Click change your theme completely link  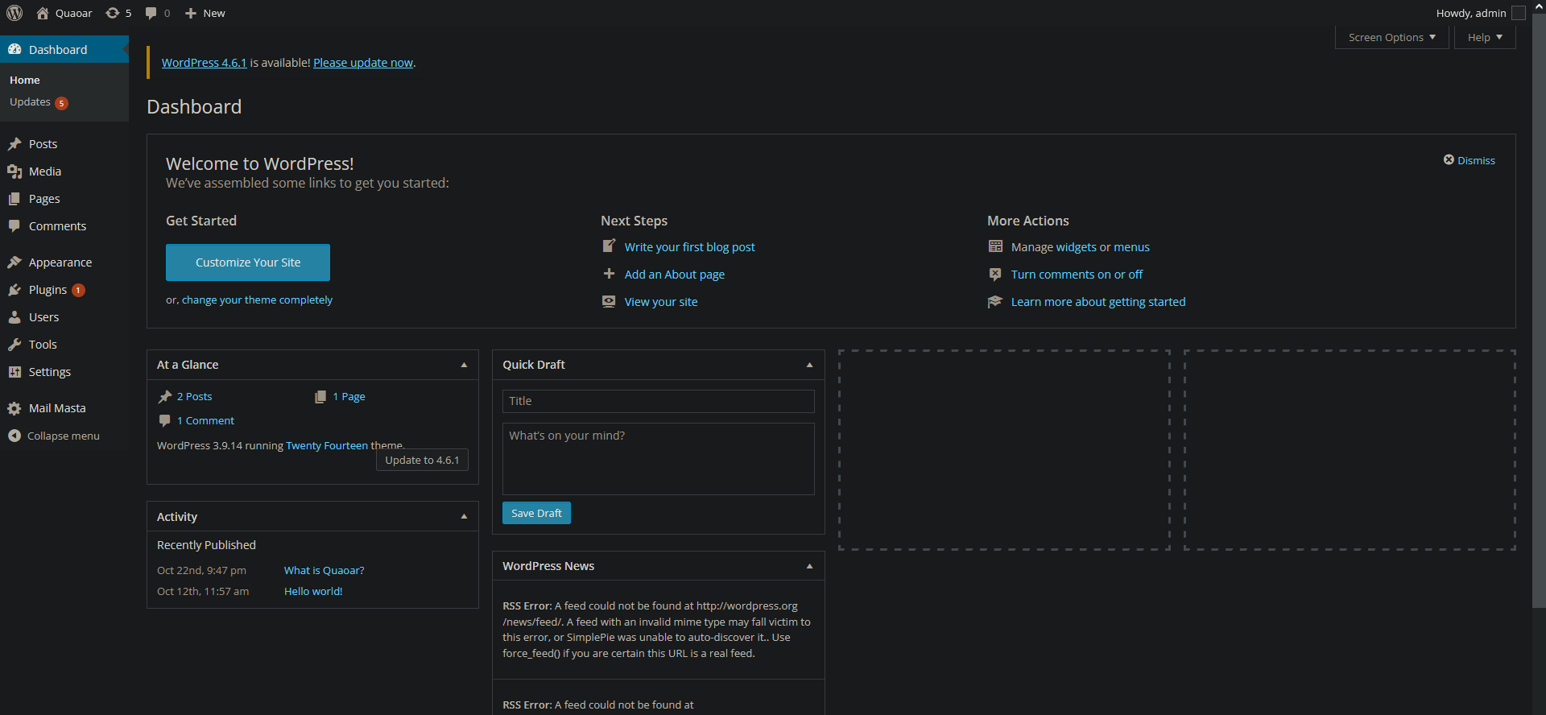pyautogui.click(x=257, y=300)
